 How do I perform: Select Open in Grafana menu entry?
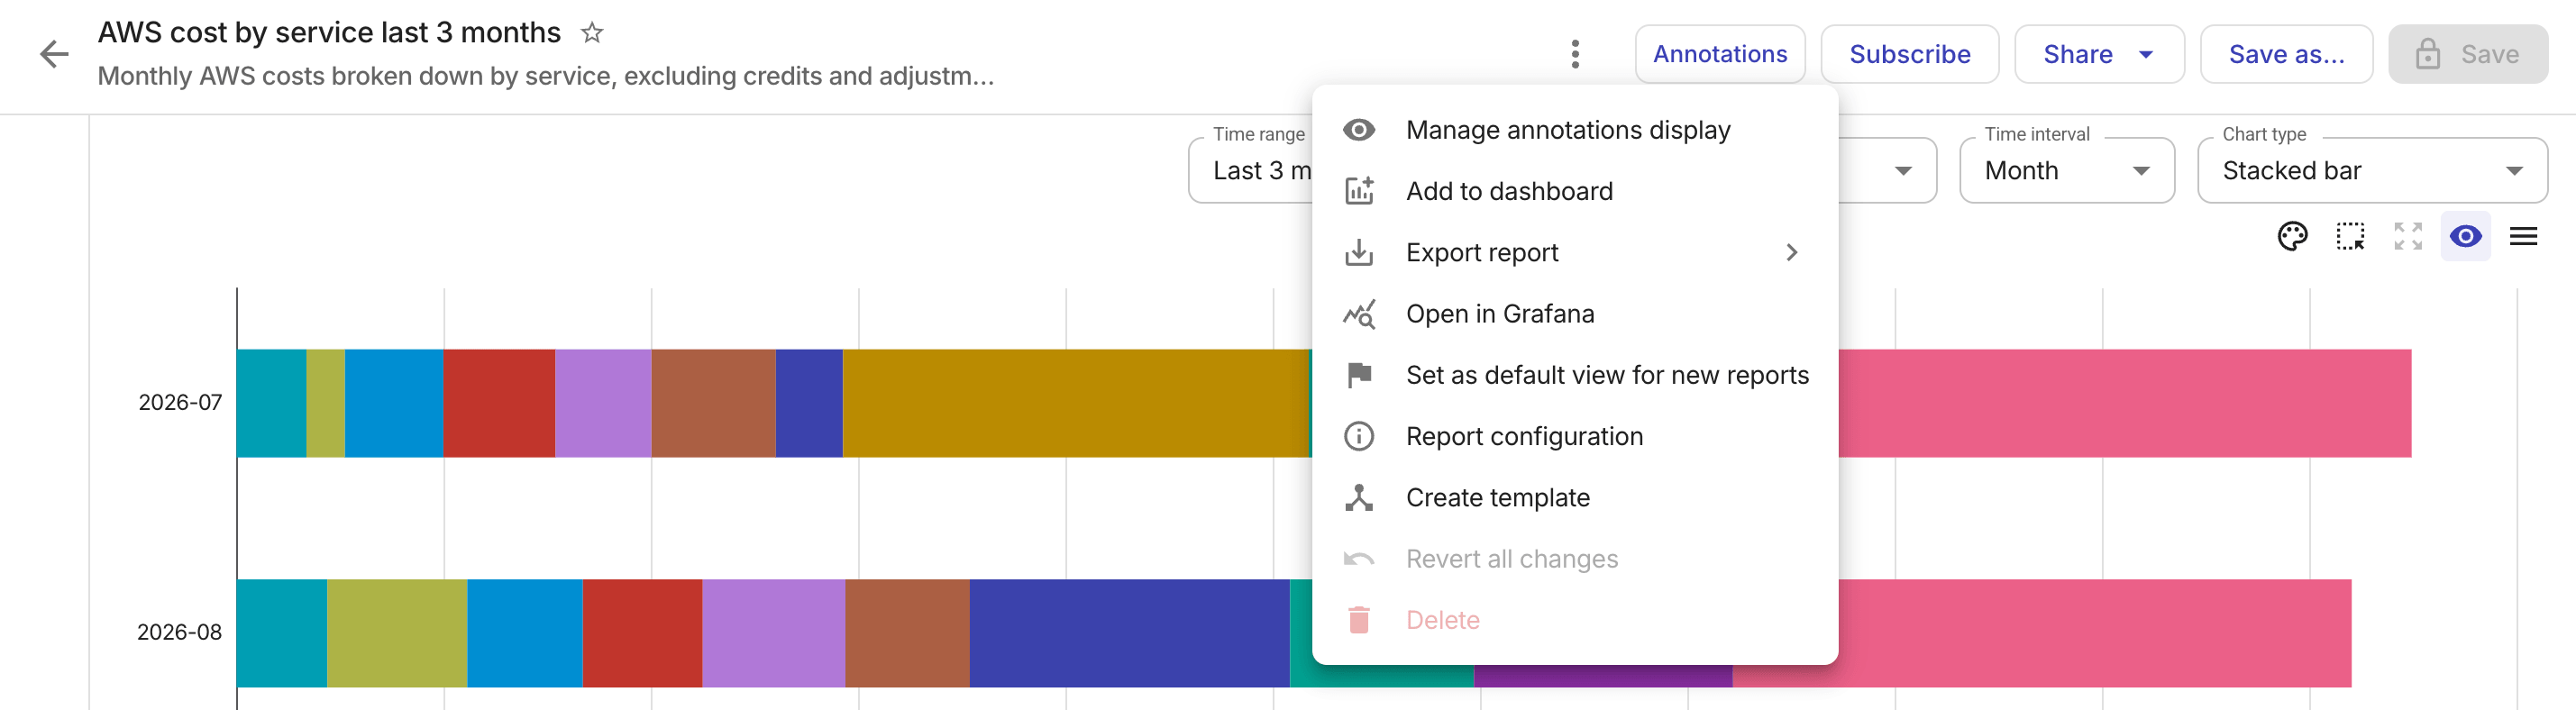pos(1575,314)
